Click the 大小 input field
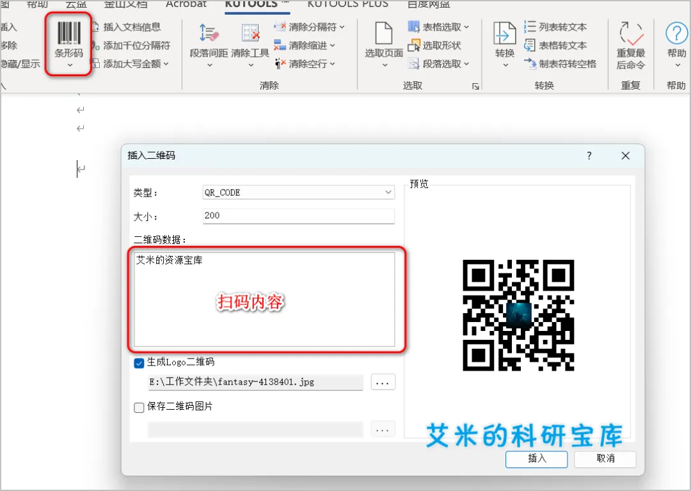Image resolution: width=691 pixels, height=491 pixels. pyautogui.click(x=298, y=216)
